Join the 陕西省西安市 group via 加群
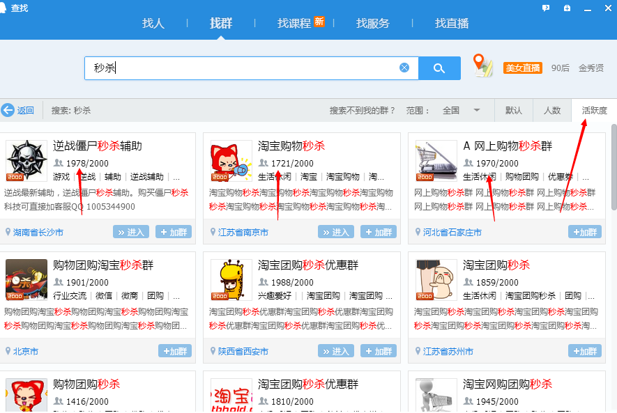This screenshot has width=617, height=413. tap(379, 351)
